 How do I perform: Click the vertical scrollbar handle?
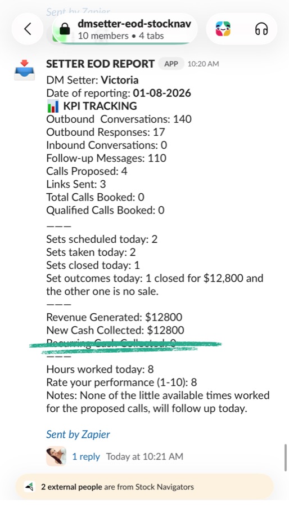tap(286, 457)
